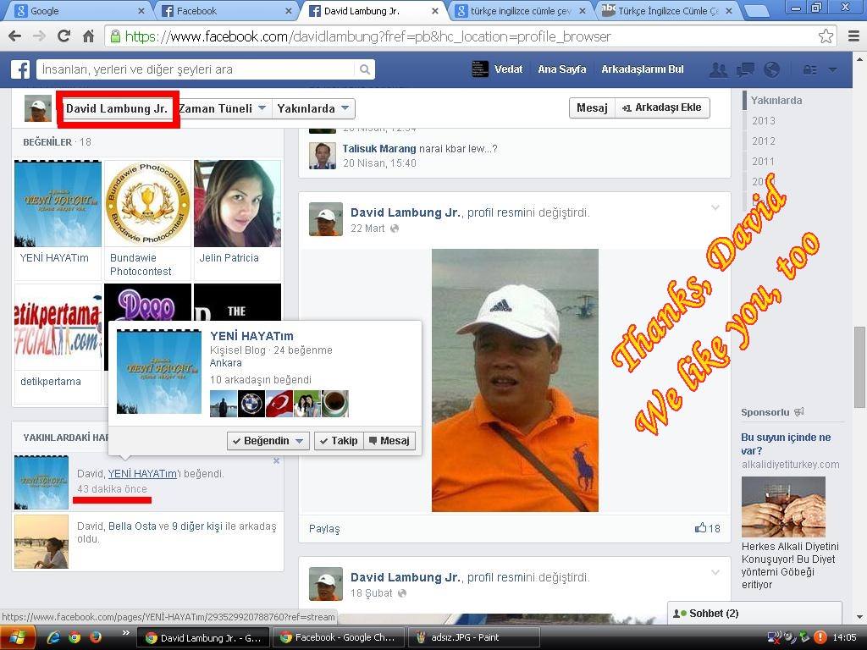Open the account dropdown arrow in the top bar
Screen dimensions: 867x650
click(833, 69)
